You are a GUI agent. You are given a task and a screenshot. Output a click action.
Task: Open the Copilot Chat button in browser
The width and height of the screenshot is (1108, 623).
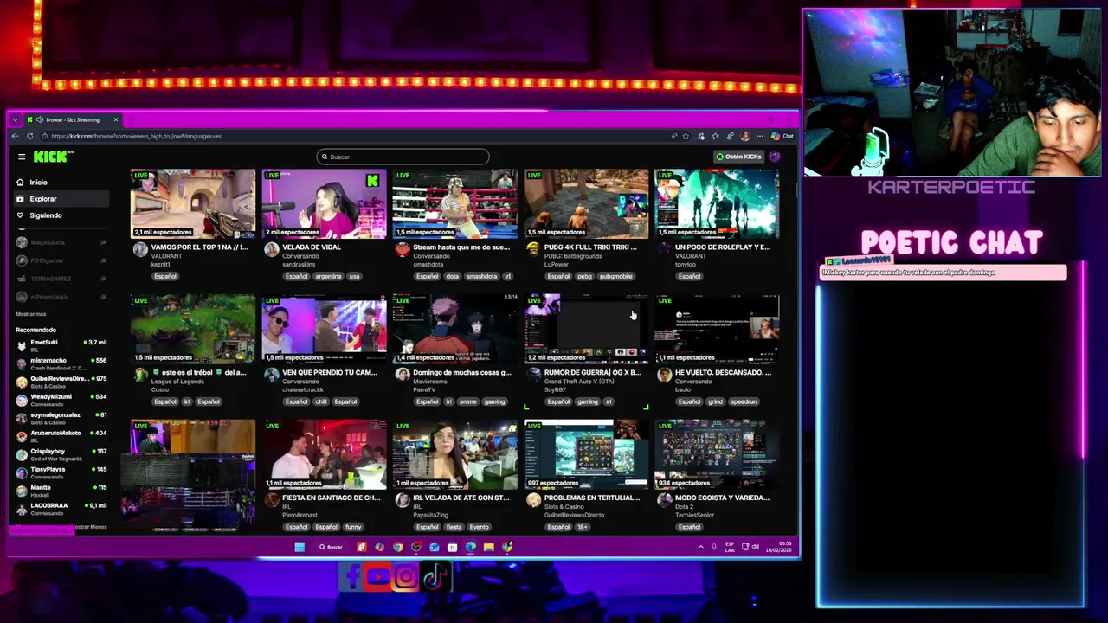point(783,136)
